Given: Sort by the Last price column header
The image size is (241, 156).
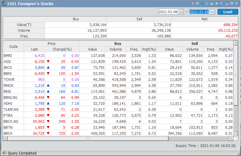Looking at the screenshot, I should coord(35,49).
